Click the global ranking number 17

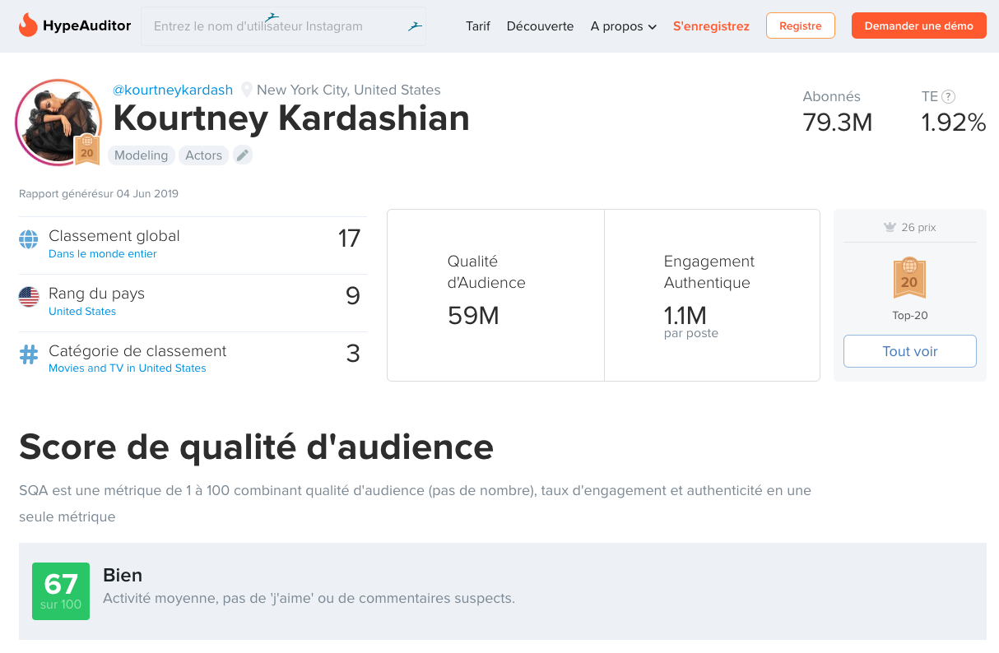[x=349, y=239]
